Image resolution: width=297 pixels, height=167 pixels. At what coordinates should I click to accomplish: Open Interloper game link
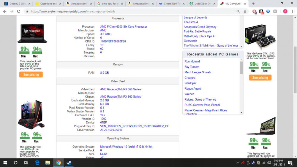(190, 83)
